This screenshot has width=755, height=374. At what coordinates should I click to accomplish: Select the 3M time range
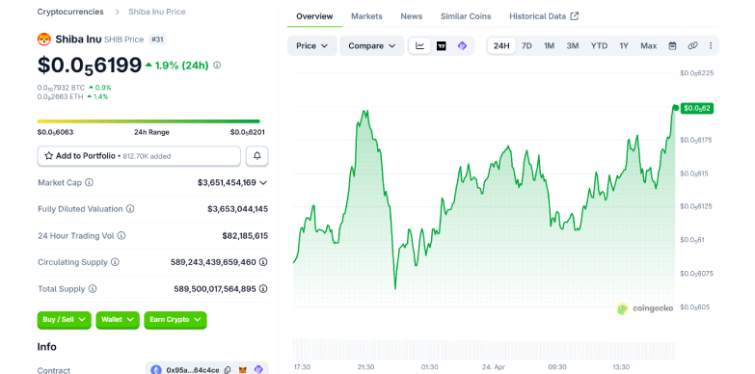click(573, 45)
